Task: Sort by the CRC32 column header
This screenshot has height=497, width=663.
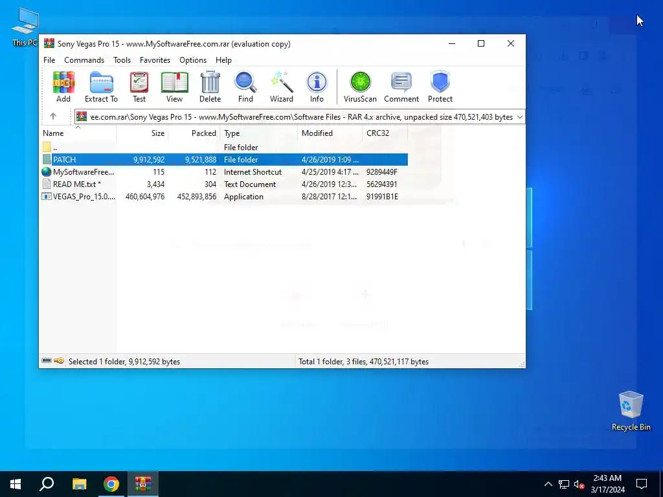Action: (x=385, y=133)
